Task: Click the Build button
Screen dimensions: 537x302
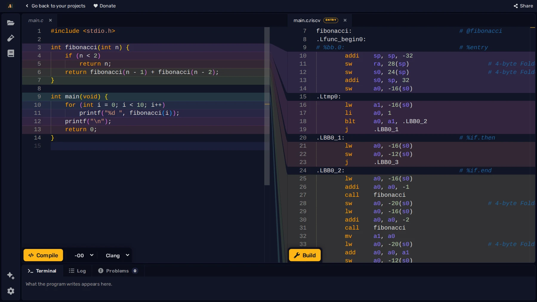Action: pyautogui.click(x=305, y=255)
